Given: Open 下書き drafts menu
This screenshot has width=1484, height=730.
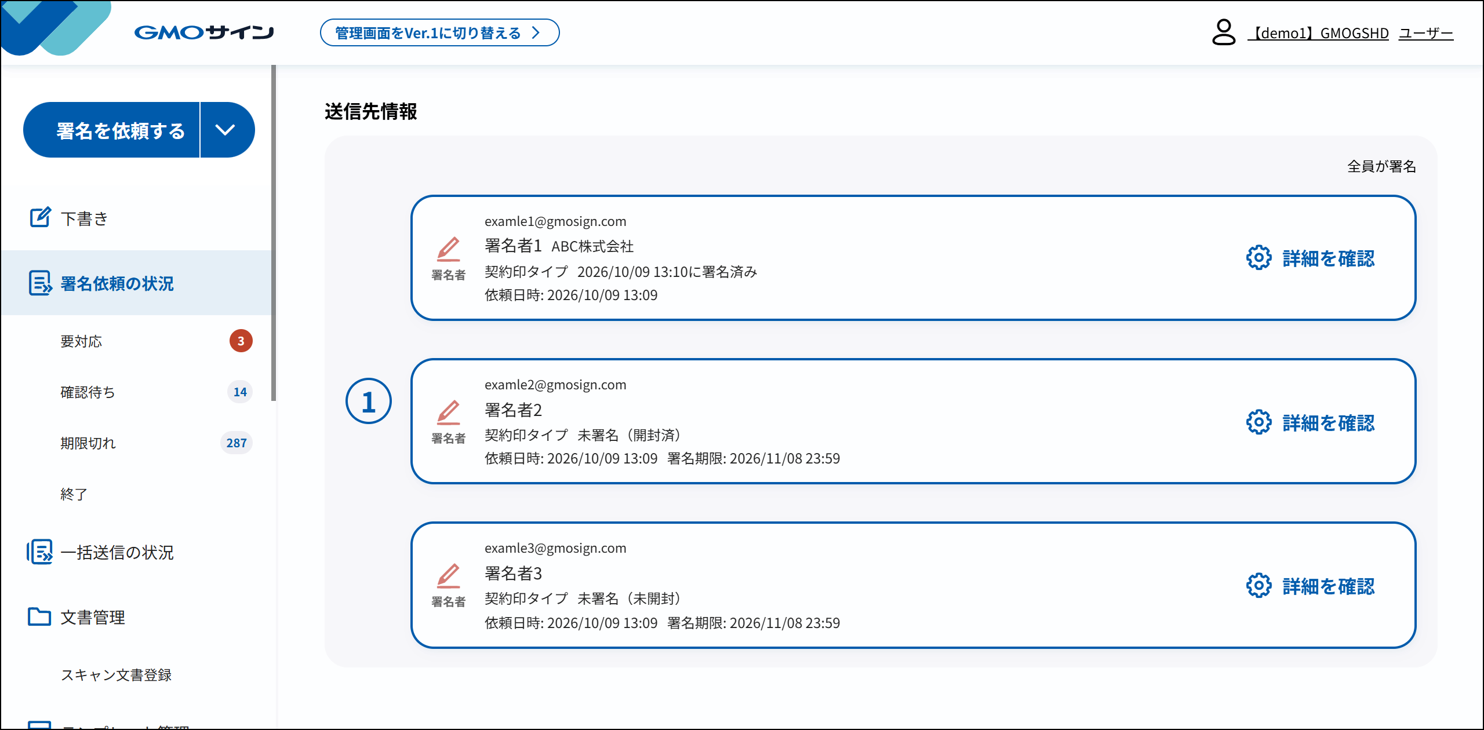Looking at the screenshot, I should 137,218.
